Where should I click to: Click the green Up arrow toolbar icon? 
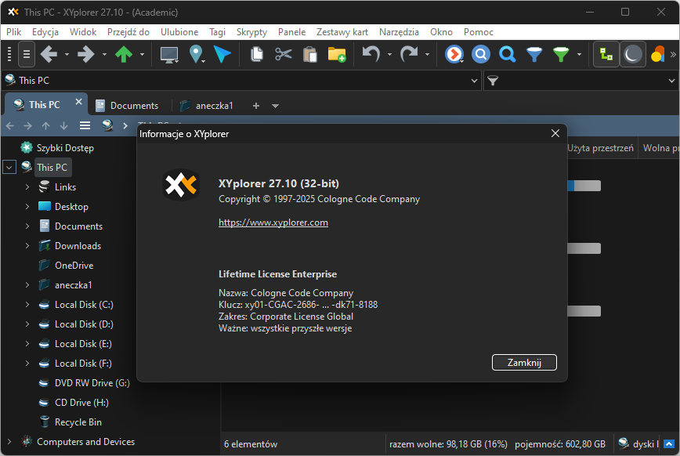tap(124, 54)
